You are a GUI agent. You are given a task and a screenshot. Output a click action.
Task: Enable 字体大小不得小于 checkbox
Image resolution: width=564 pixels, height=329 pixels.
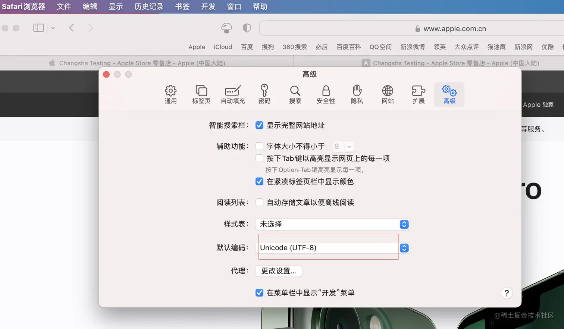259,146
